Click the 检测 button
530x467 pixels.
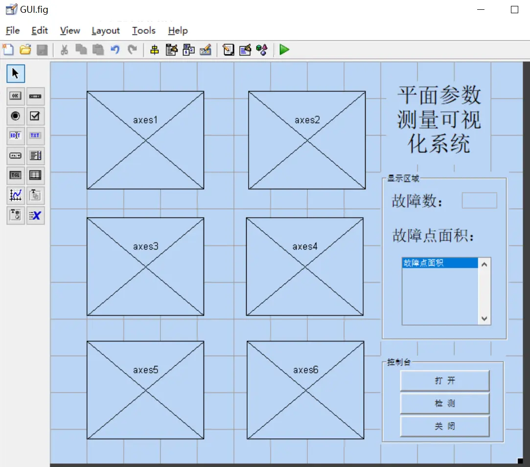(445, 403)
